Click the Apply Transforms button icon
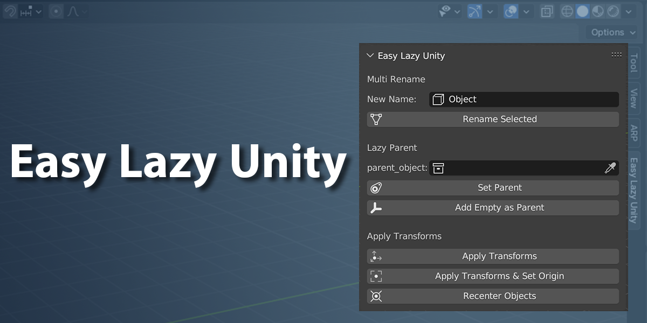The width and height of the screenshot is (647, 323). click(376, 256)
